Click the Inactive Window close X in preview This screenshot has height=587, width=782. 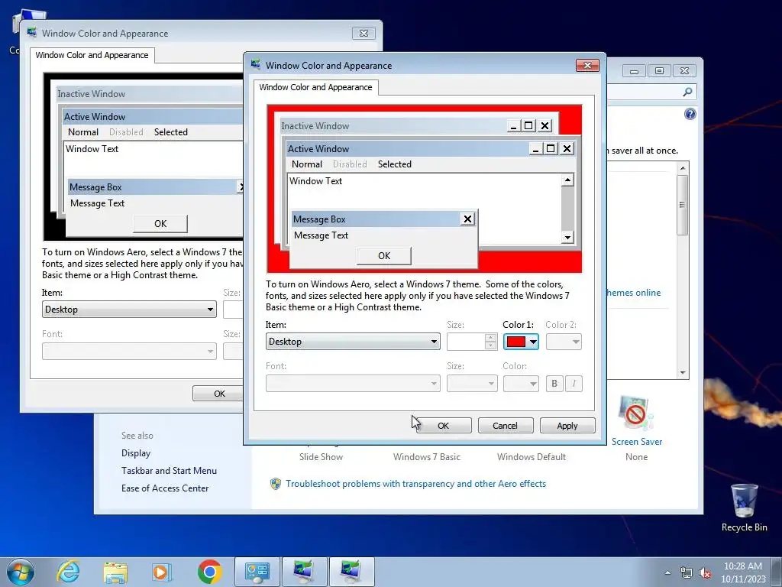click(x=545, y=126)
